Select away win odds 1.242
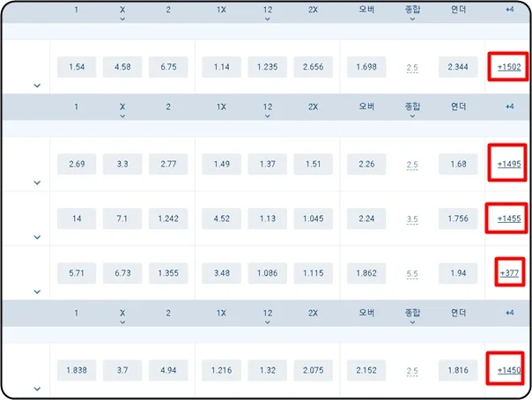532x400 pixels. click(x=168, y=219)
